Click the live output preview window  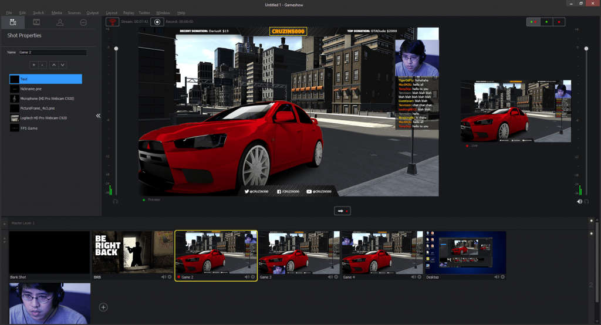516,111
